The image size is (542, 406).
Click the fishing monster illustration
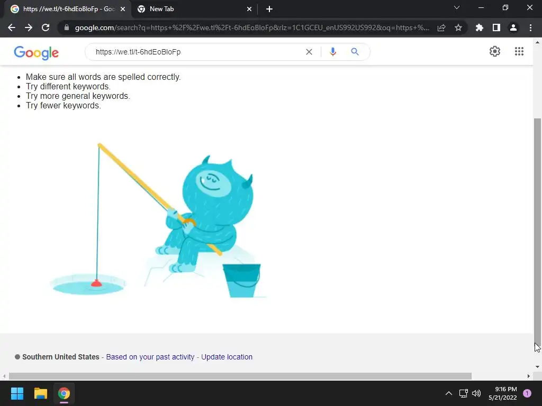point(158,220)
